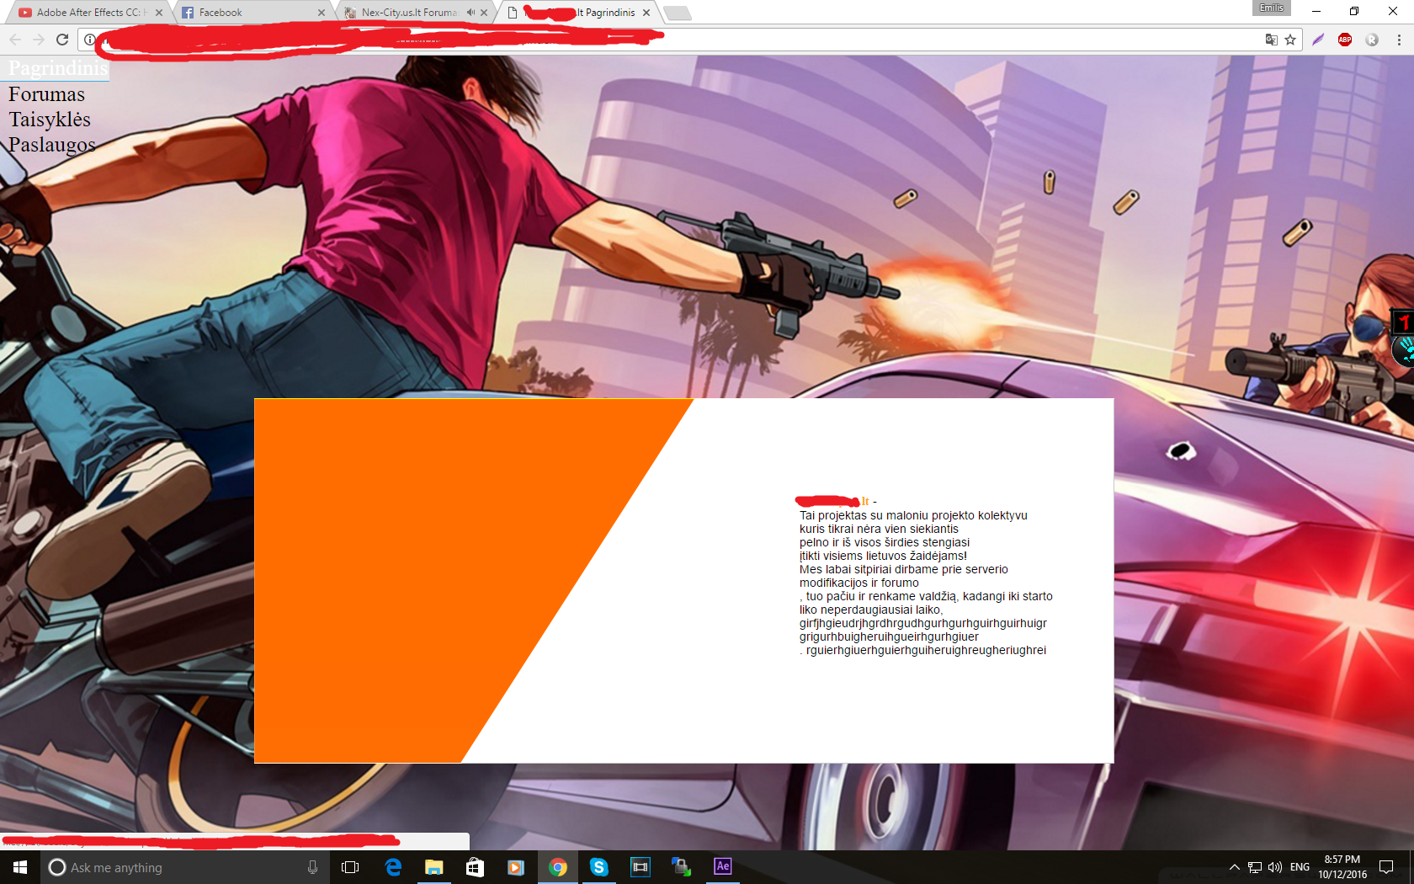The image size is (1414, 884).
Task: Open Task View
Action: pos(350,867)
